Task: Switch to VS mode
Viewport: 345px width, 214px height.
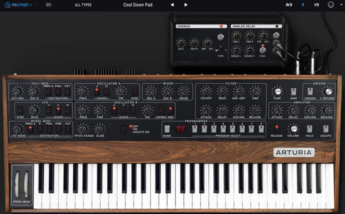Action: (x=316, y=5)
